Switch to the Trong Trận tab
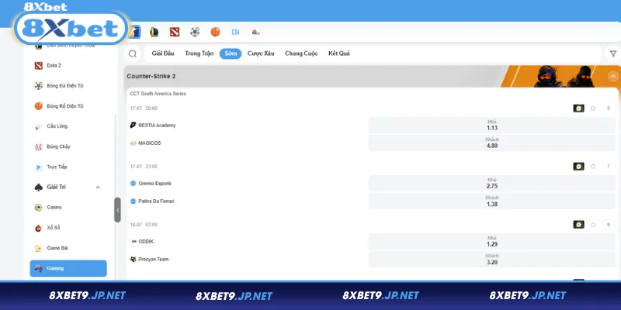Screen dimensions: 621x310 pyautogui.click(x=199, y=53)
